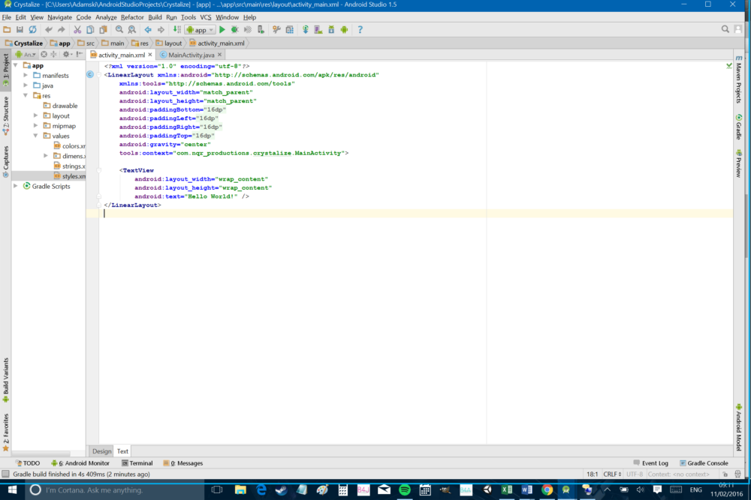Open the Event Log panel button
Viewport: 751px width, 500px height.
650,463
